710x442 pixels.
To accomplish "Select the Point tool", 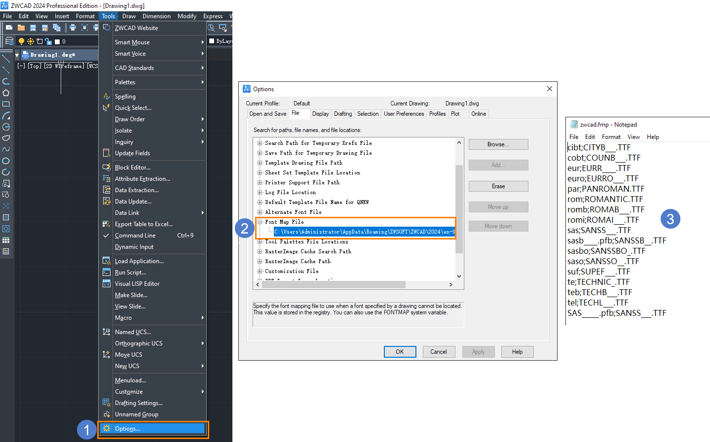I will coord(6,206).
